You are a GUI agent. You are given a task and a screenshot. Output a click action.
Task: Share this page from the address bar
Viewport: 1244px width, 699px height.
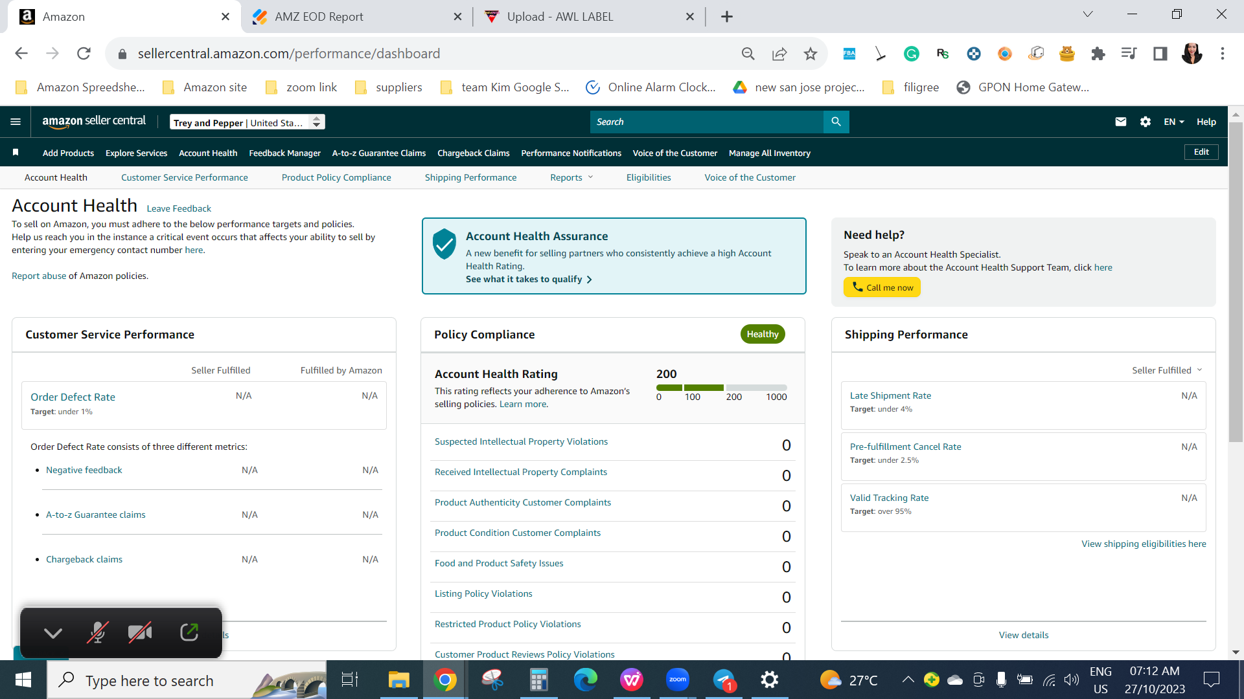click(779, 54)
